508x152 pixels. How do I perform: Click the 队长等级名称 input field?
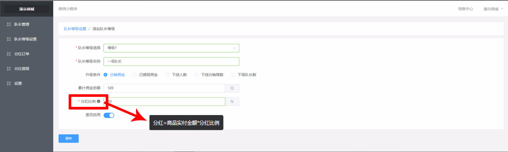click(x=171, y=61)
